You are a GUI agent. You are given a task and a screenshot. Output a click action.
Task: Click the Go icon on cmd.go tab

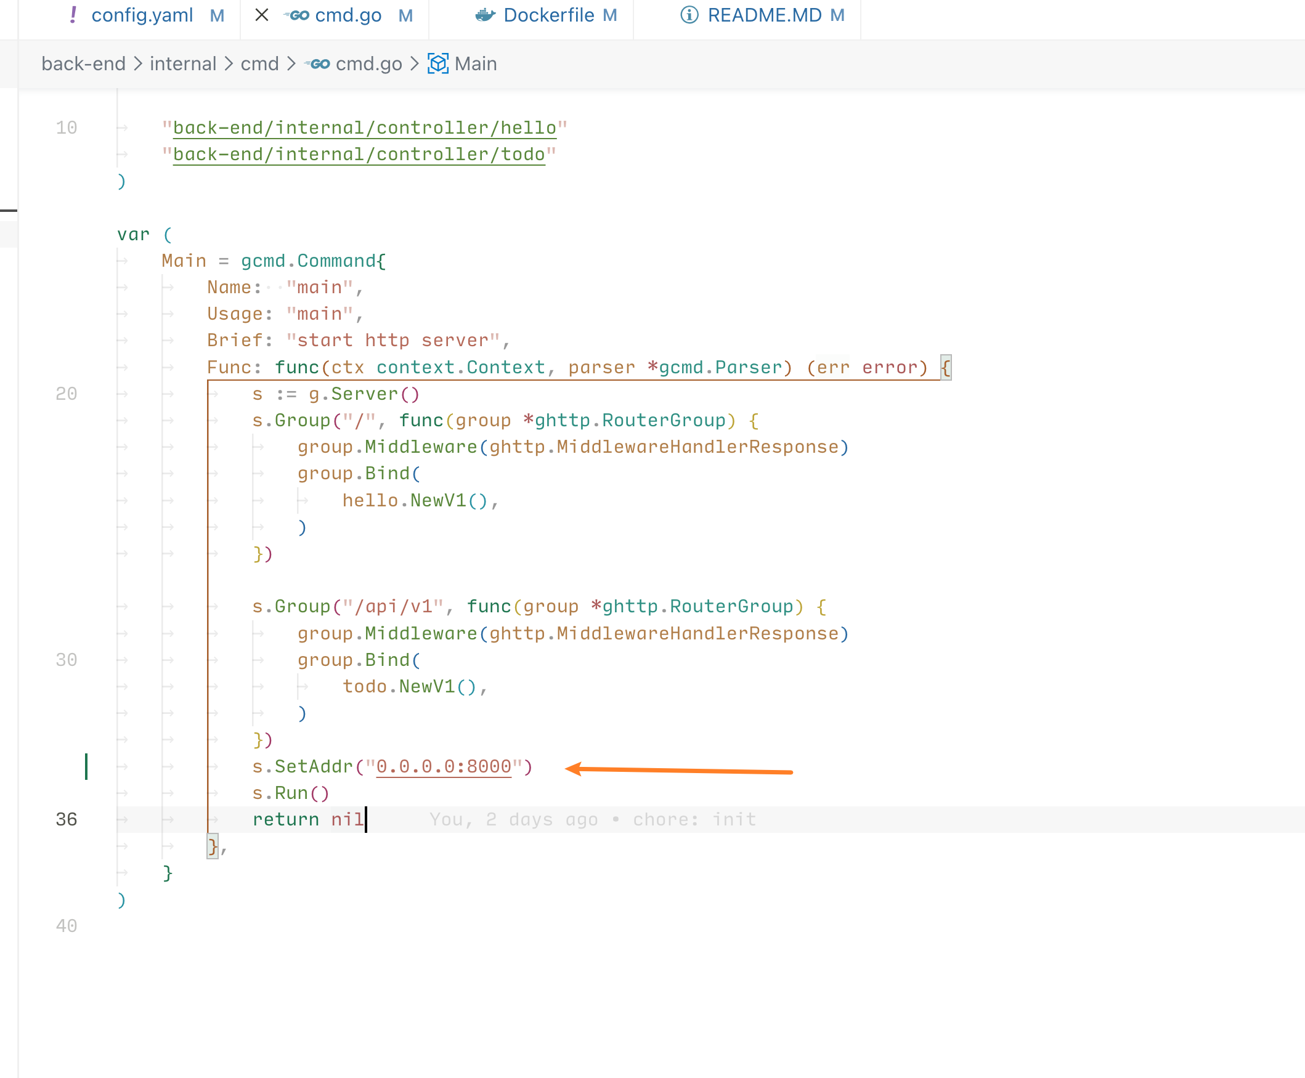click(x=297, y=15)
